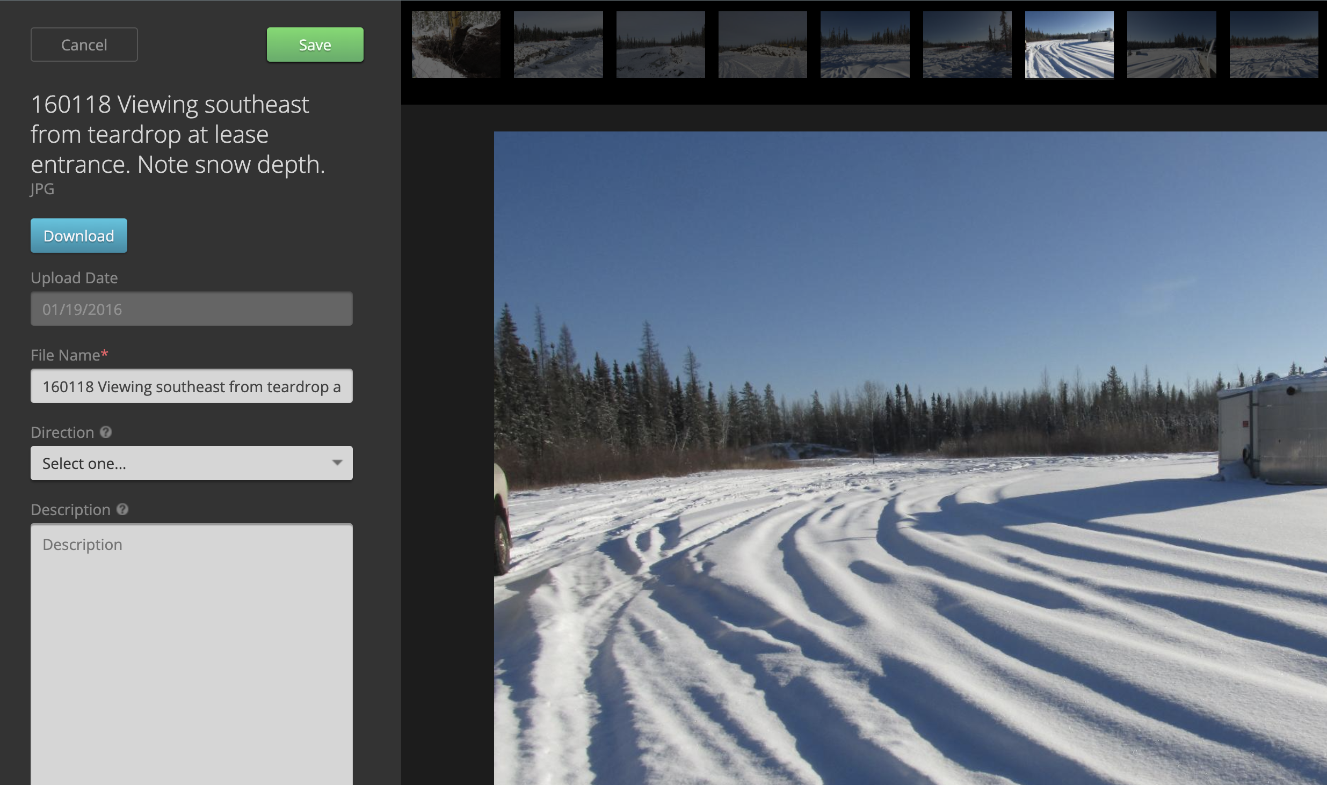1327x785 pixels.
Task: Select the sixth thumbnail with tall tree
Action: (x=967, y=45)
